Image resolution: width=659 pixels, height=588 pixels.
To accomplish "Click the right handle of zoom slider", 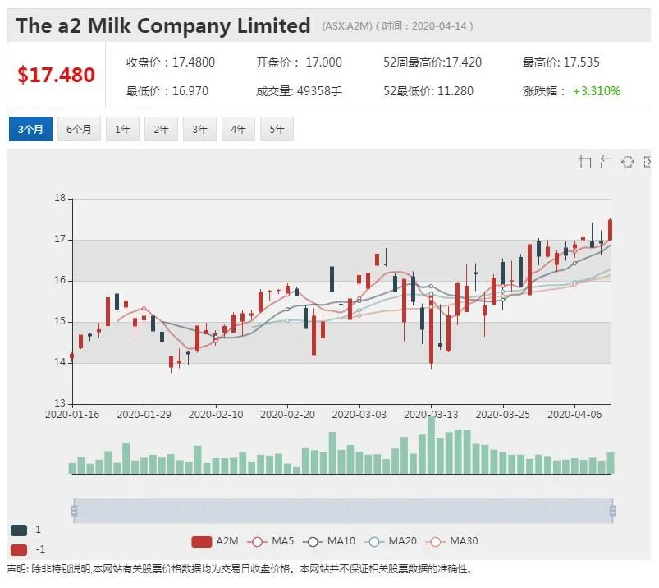I will [x=613, y=511].
